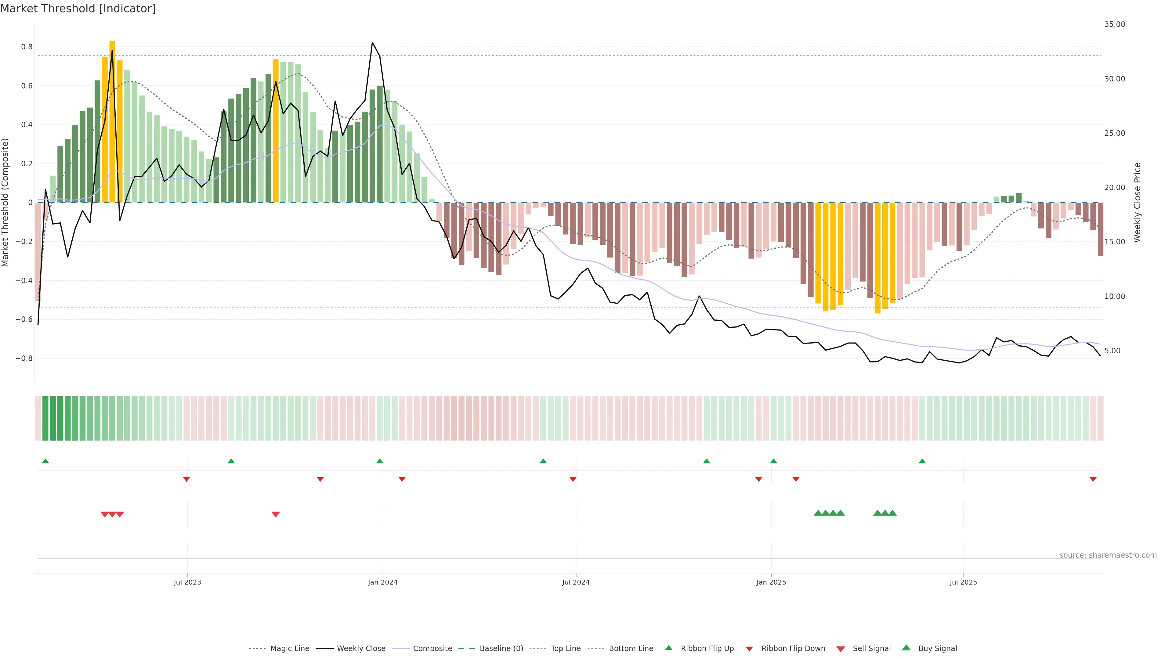Click the leftmost green Ribbon Flip Up marker
This screenshot has width=1172, height=659.
pyautogui.click(x=45, y=461)
